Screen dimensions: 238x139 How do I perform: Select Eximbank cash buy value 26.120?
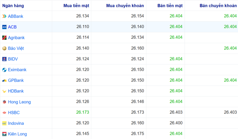pyautogui.click(x=83, y=69)
